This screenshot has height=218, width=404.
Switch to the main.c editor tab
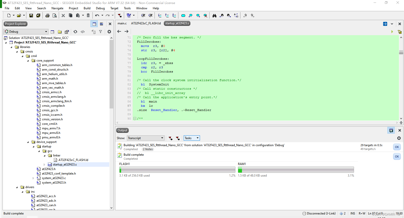click(122, 23)
